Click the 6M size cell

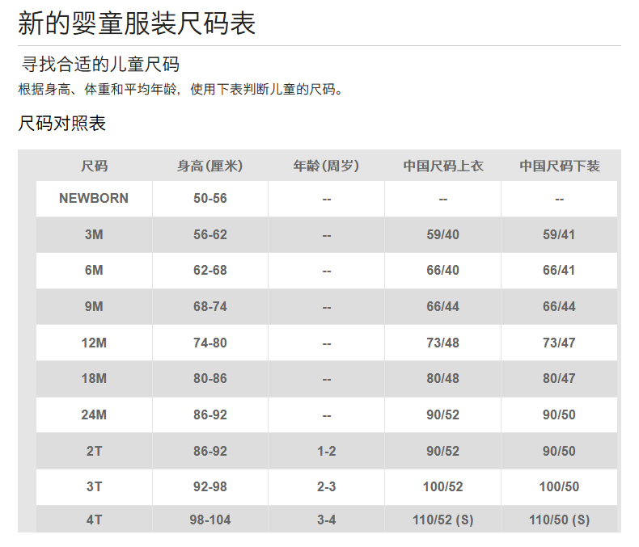tap(94, 270)
